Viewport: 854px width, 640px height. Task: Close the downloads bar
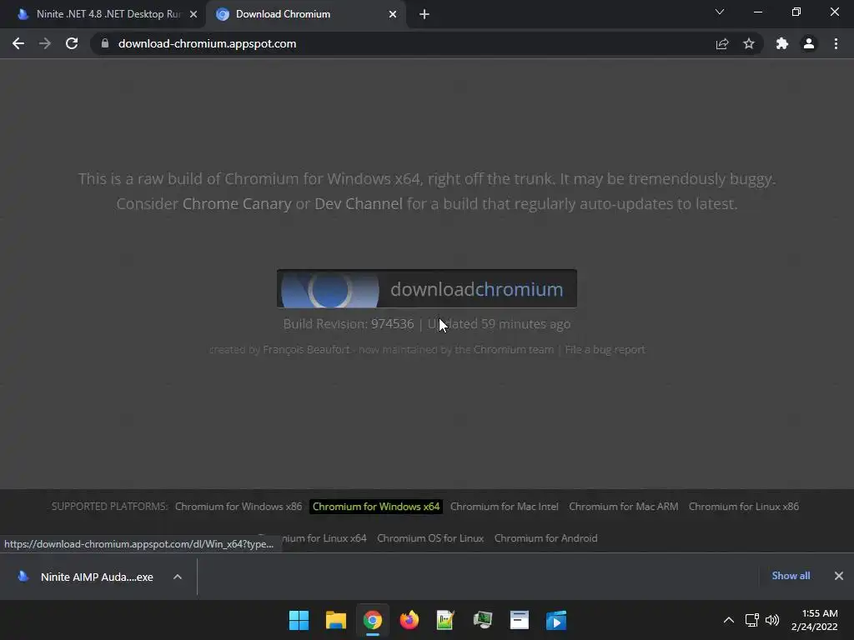point(839,576)
